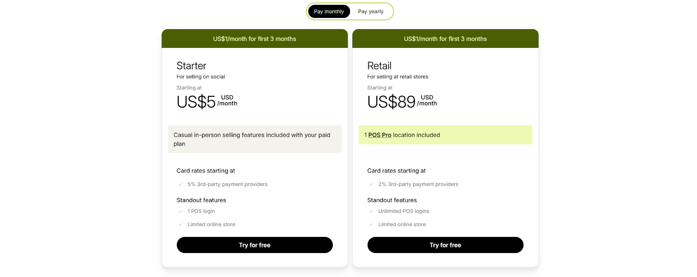This screenshot has width=697, height=277.
Task: Click the US$1/month banner on Starter card
Action: point(254,39)
